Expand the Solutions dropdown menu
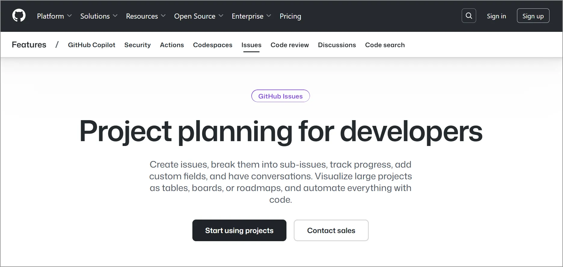This screenshot has height=267, width=563. [x=98, y=16]
